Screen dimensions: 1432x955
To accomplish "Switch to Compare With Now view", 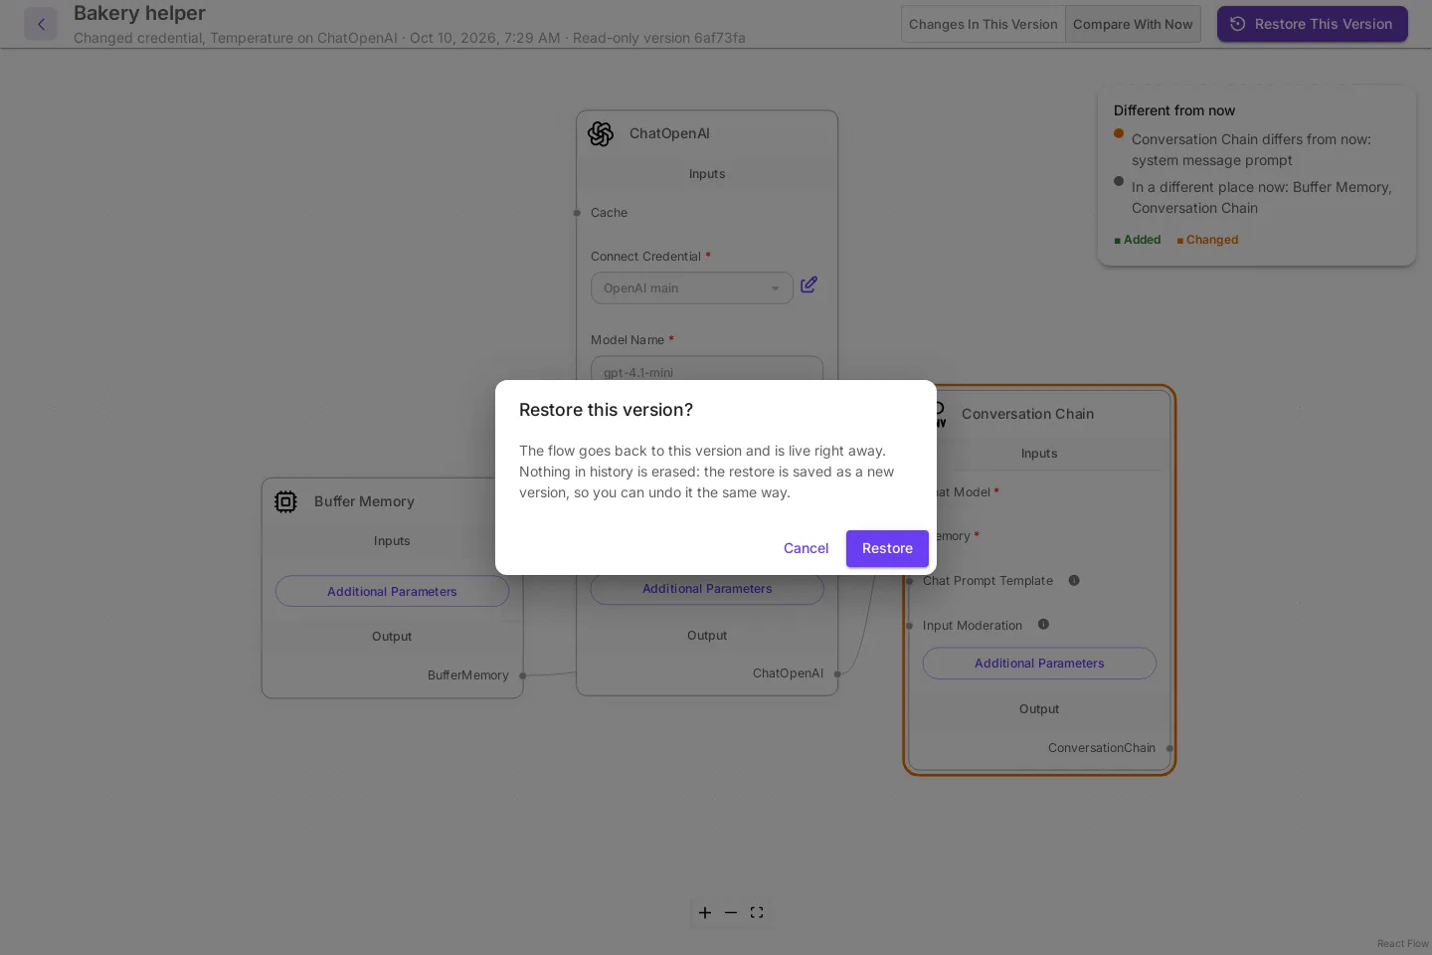I will [x=1133, y=24].
